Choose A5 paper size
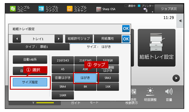Screen dimensions: 189x112 [63, 69]
